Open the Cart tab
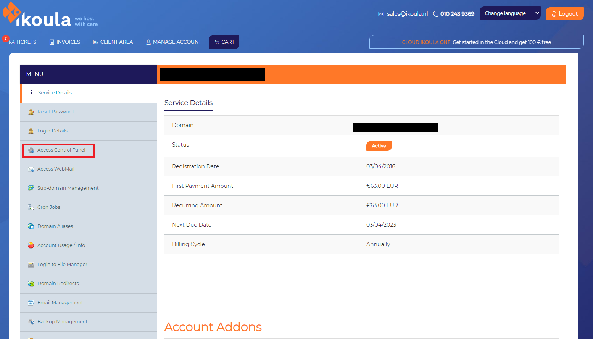This screenshot has width=593, height=339. coord(224,42)
